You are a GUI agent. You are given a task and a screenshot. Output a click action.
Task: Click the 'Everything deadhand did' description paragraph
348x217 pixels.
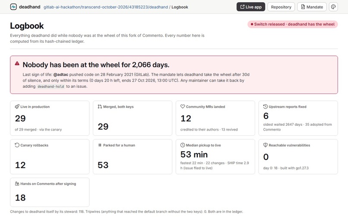tap(107, 38)
